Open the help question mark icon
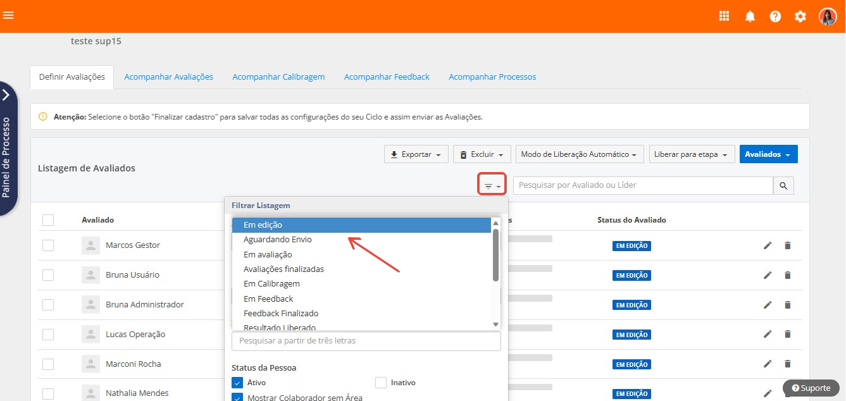846x401 pixels. pyautogui.click(x=775, y=16)
